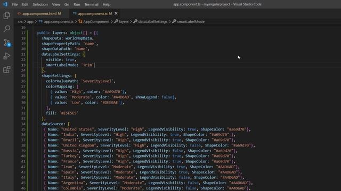Click 'colorMapping' property name
This screenshot has width=341, height=191.
click(x=59, y=86)
